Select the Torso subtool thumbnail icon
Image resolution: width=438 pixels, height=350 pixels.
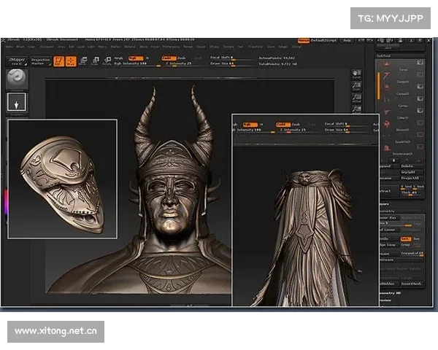point(387,63)
